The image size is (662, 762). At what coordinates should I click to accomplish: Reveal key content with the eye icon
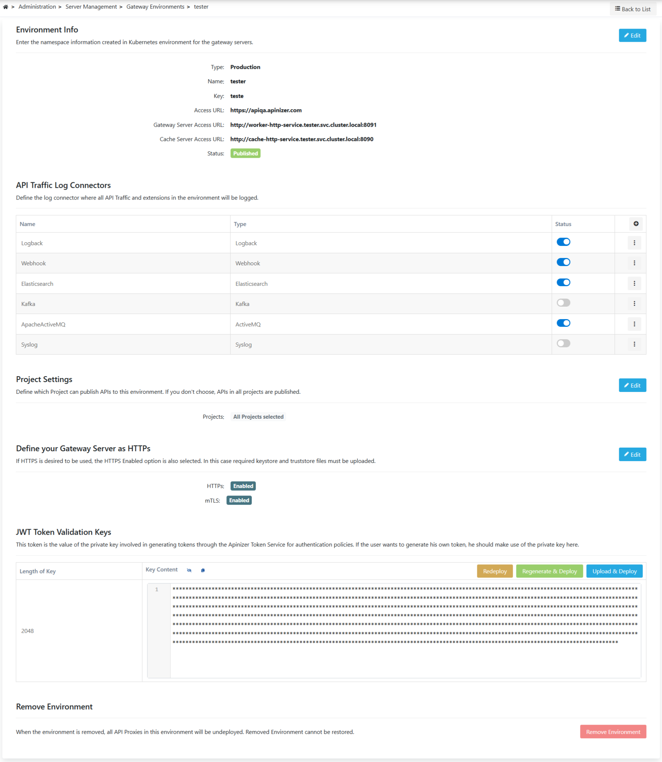coord(189,570)
